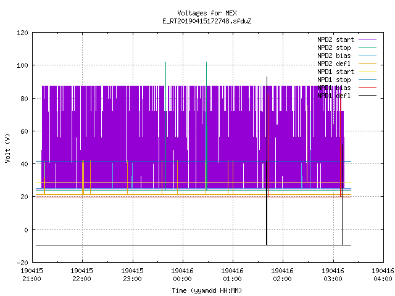Viewport: 395px width, 296px height.
Task: Click the blue NPD1 stop legend line
Action: click(367, 80)
